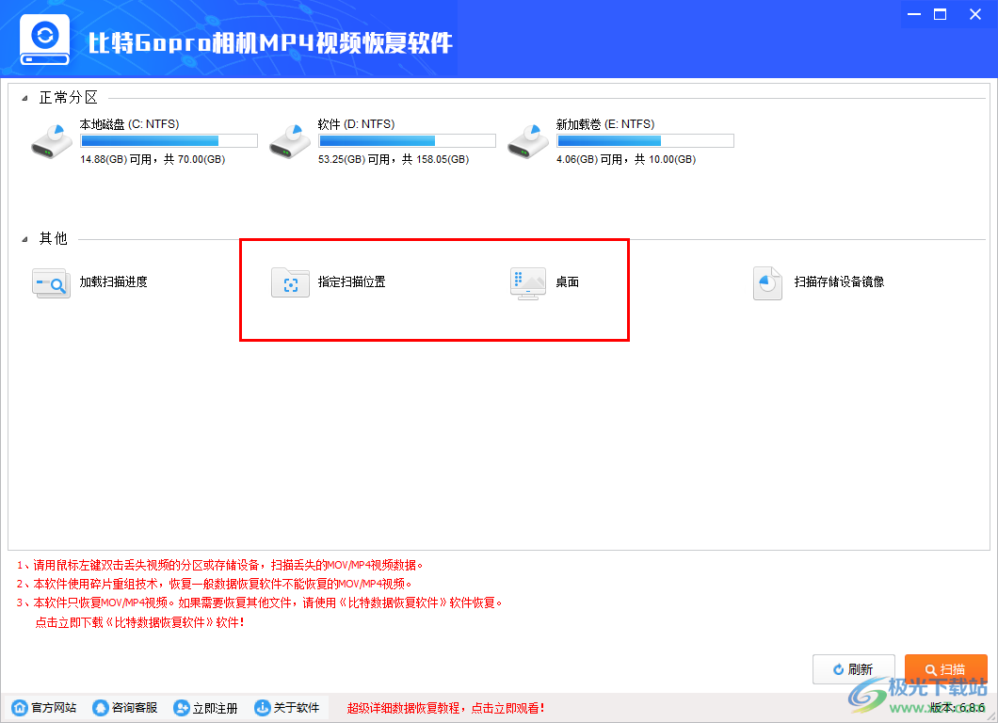
Task: Open the 超级详细数据恢复教程 tutorial link
Action: 445,708
